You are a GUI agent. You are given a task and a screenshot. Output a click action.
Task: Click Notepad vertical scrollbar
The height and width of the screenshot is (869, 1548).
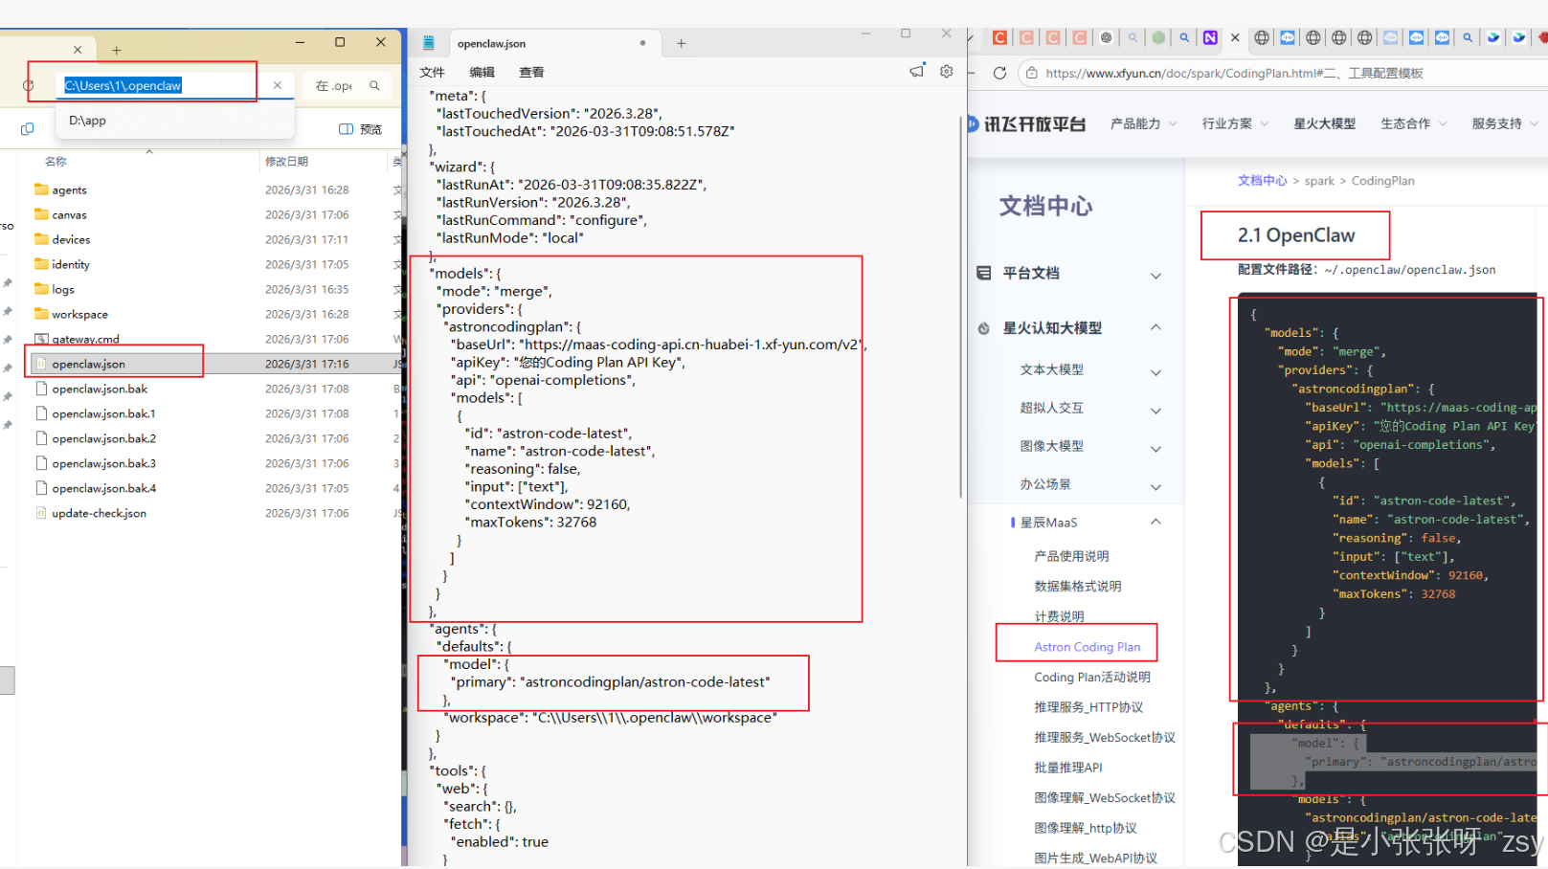960,306
